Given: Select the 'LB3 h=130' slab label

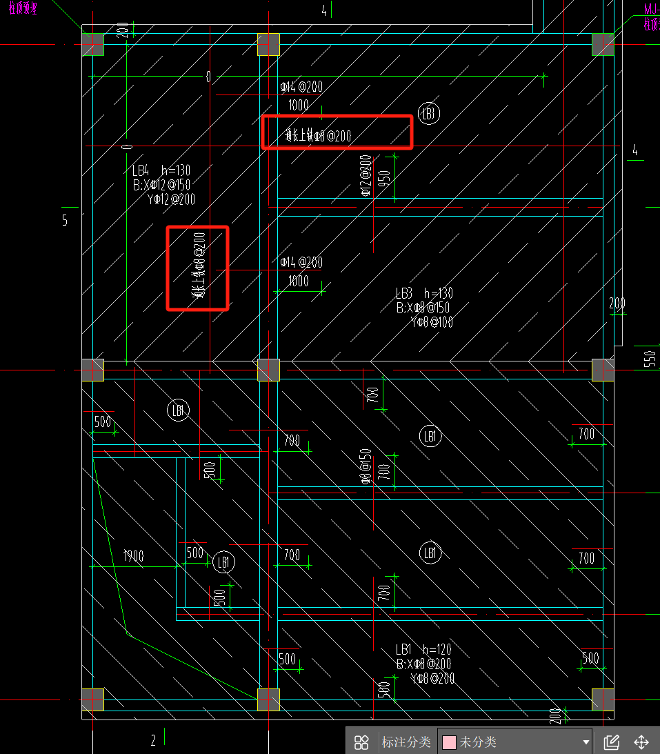Looking at the screenshot, I should [x=424, y=293].
